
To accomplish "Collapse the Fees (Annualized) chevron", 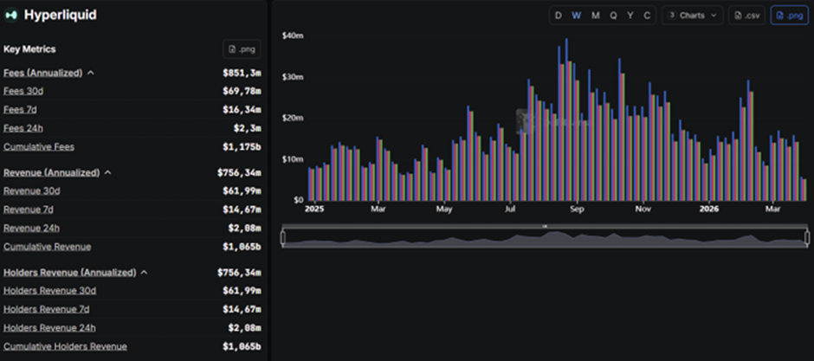I will [x=91, y=73].
